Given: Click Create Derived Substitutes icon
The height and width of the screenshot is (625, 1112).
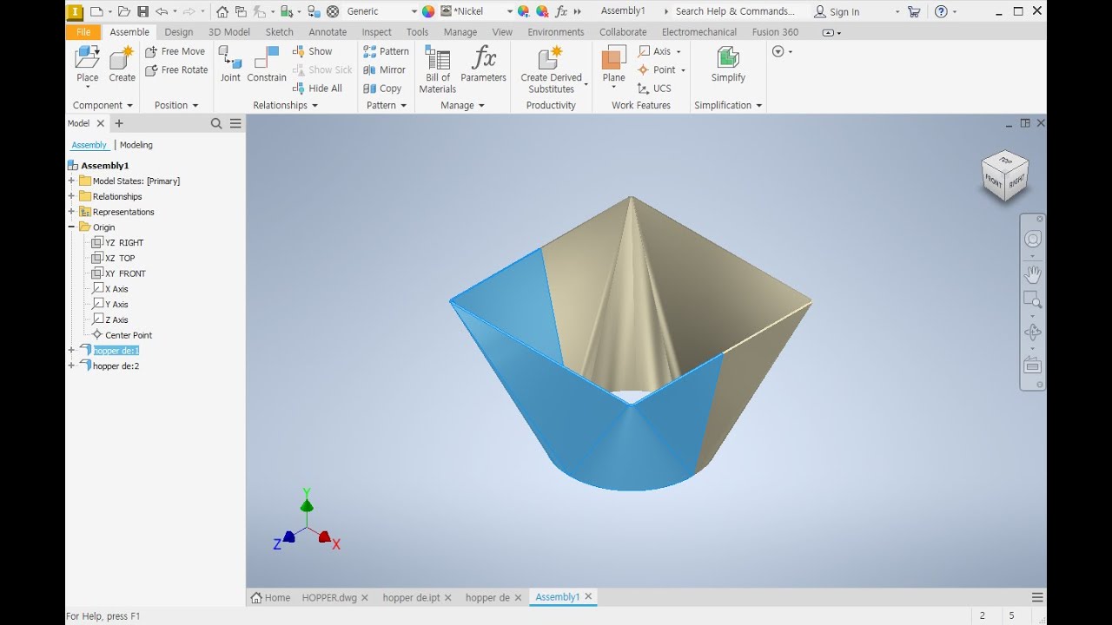Looking at the screenshot, I should tap(551, 58).
